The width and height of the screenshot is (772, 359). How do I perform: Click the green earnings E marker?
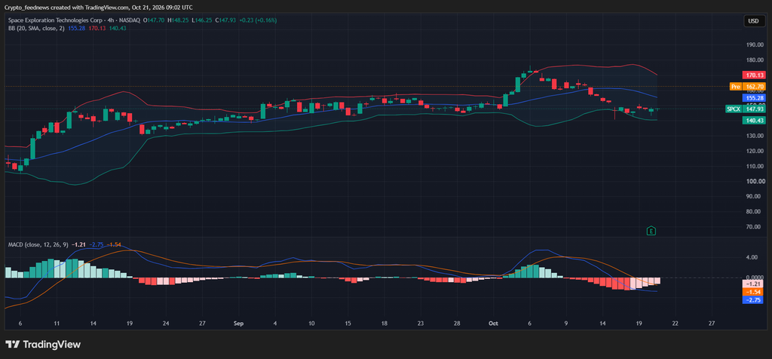(652, 231)
